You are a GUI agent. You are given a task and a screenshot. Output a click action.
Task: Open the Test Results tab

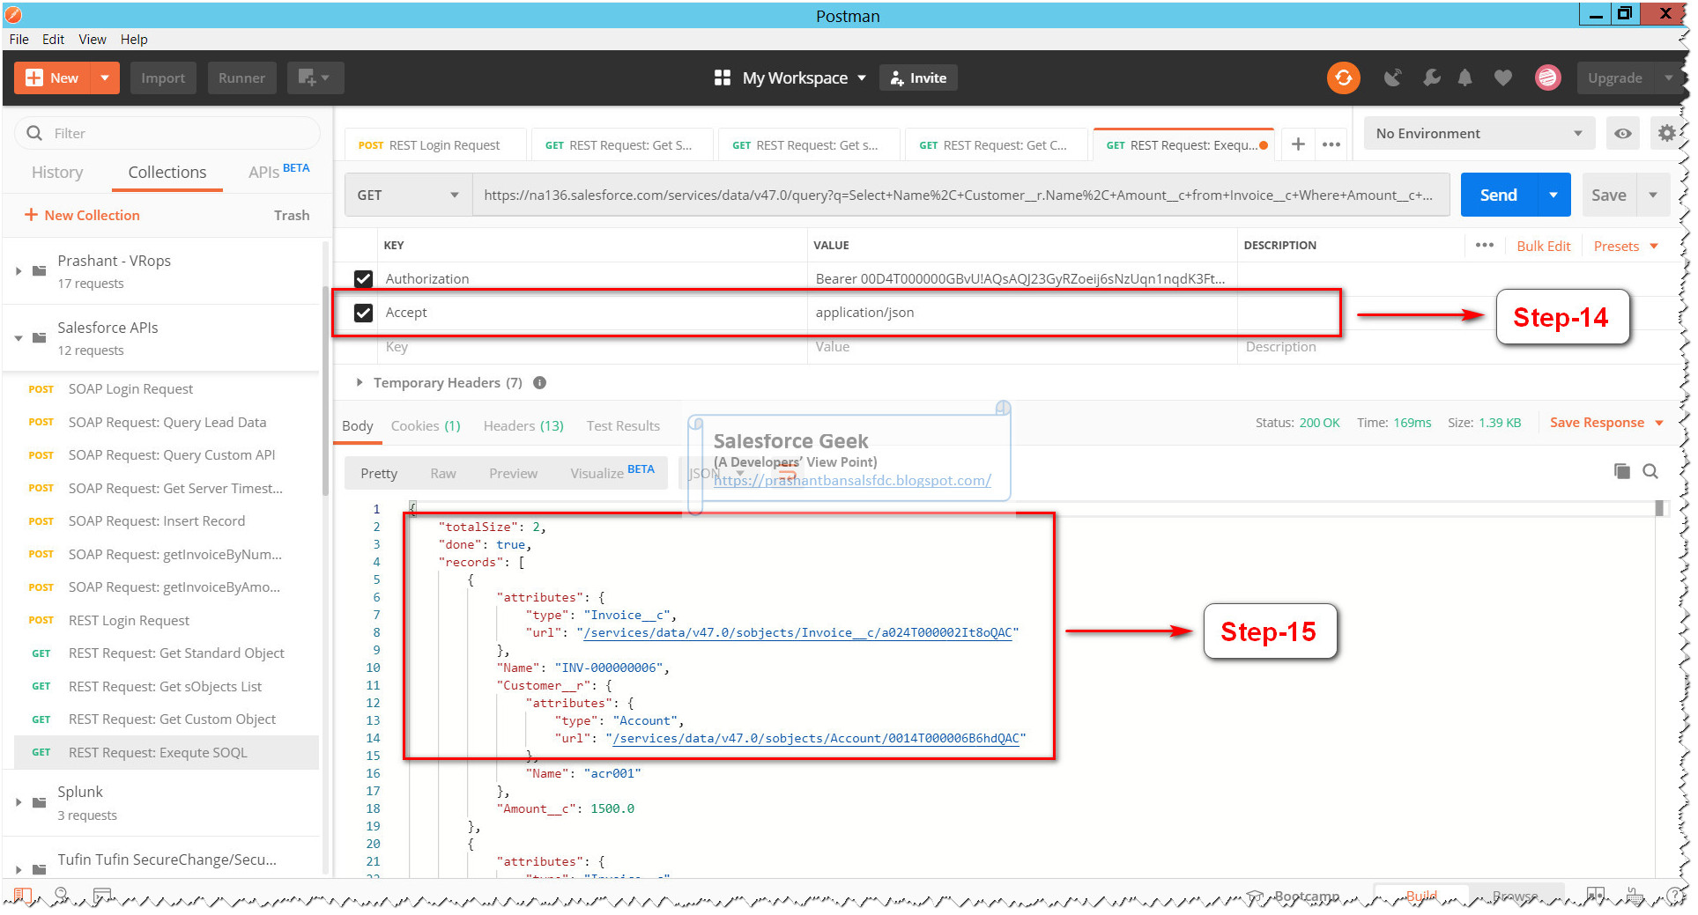click(623, 425)
